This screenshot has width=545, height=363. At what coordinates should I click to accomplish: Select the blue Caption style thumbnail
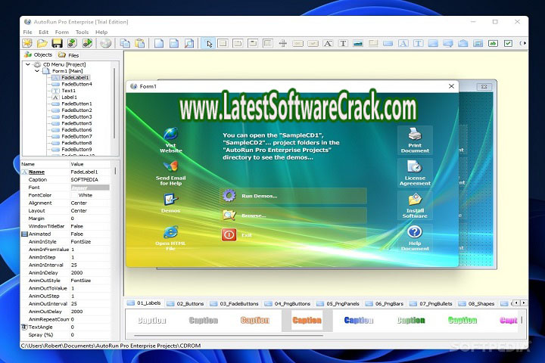358,321
